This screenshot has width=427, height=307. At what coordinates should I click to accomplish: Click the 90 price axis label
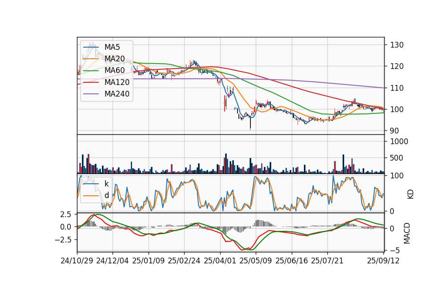(395, 131)
